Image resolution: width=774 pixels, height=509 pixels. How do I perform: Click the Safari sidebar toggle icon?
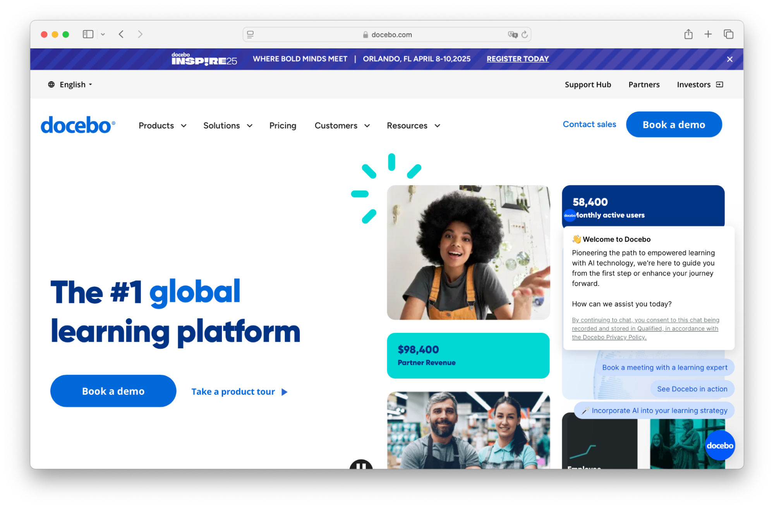(x=88, y=34)
